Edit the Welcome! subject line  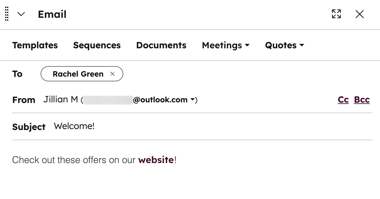[x=74, y=126]
